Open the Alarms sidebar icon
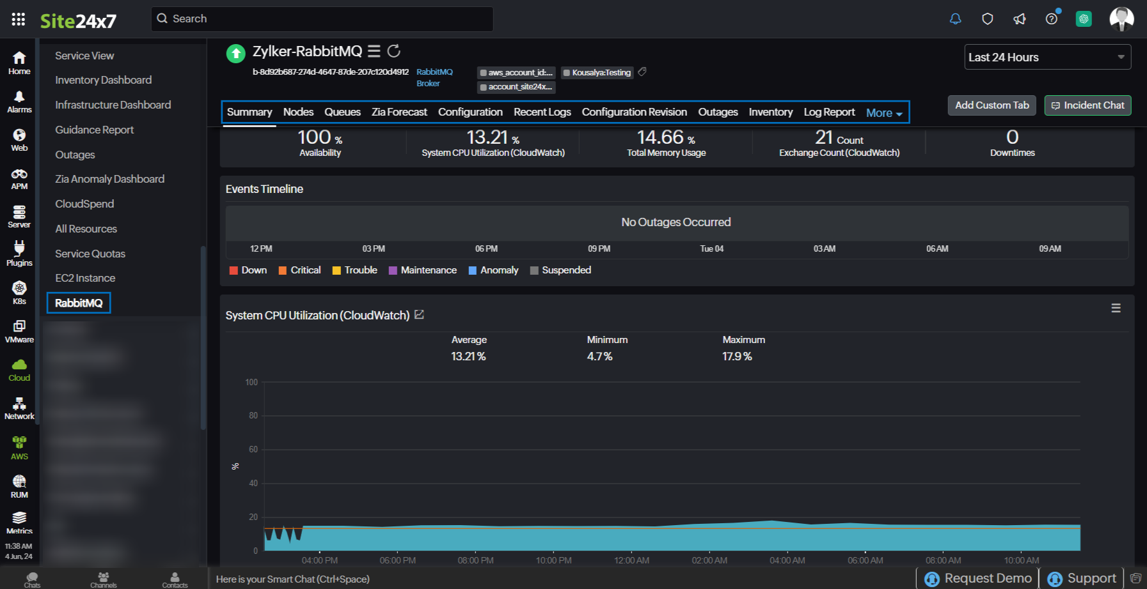1147x589 pixels. point(19,102)
